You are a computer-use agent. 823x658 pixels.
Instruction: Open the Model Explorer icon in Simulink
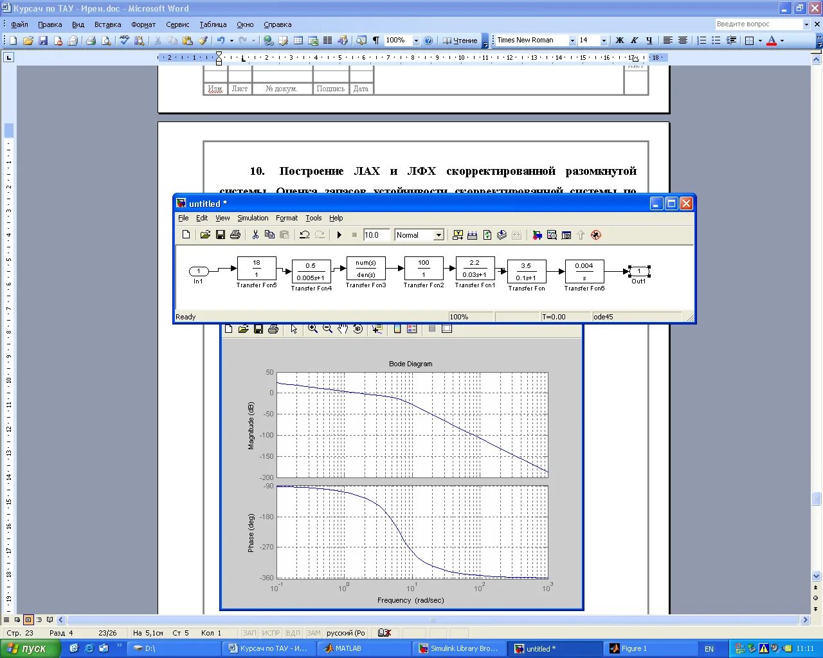552,235
